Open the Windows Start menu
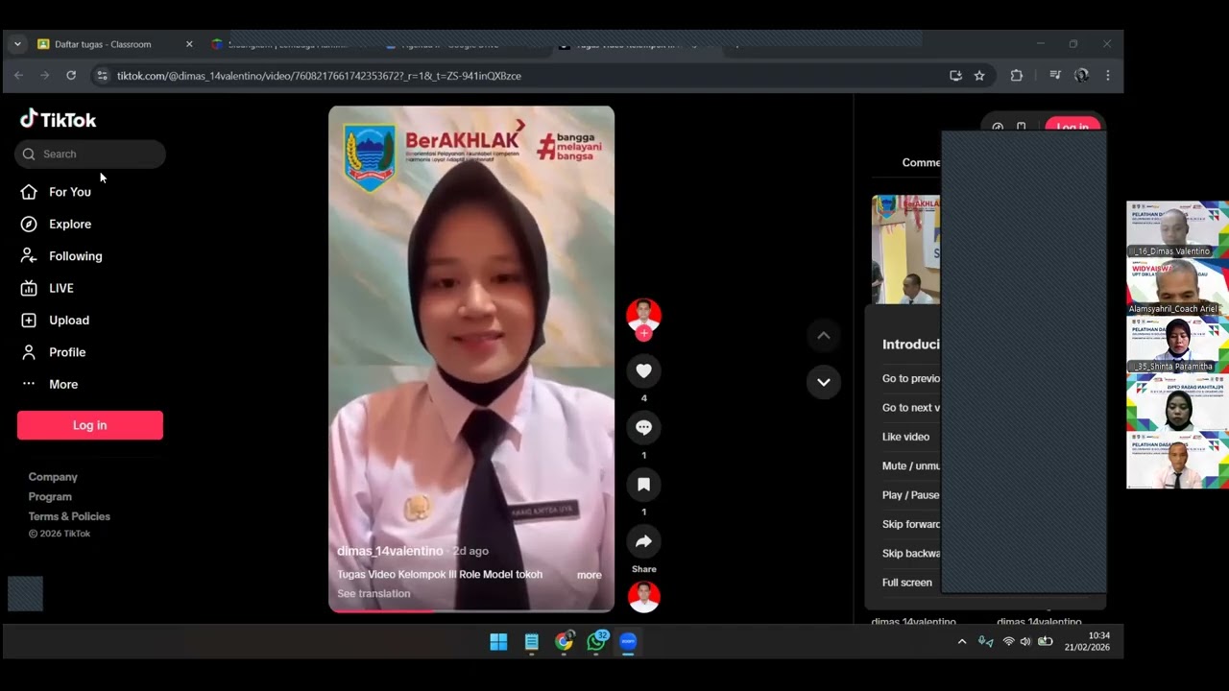This screenshot has width=1229, height=691. tap(498, 642)
